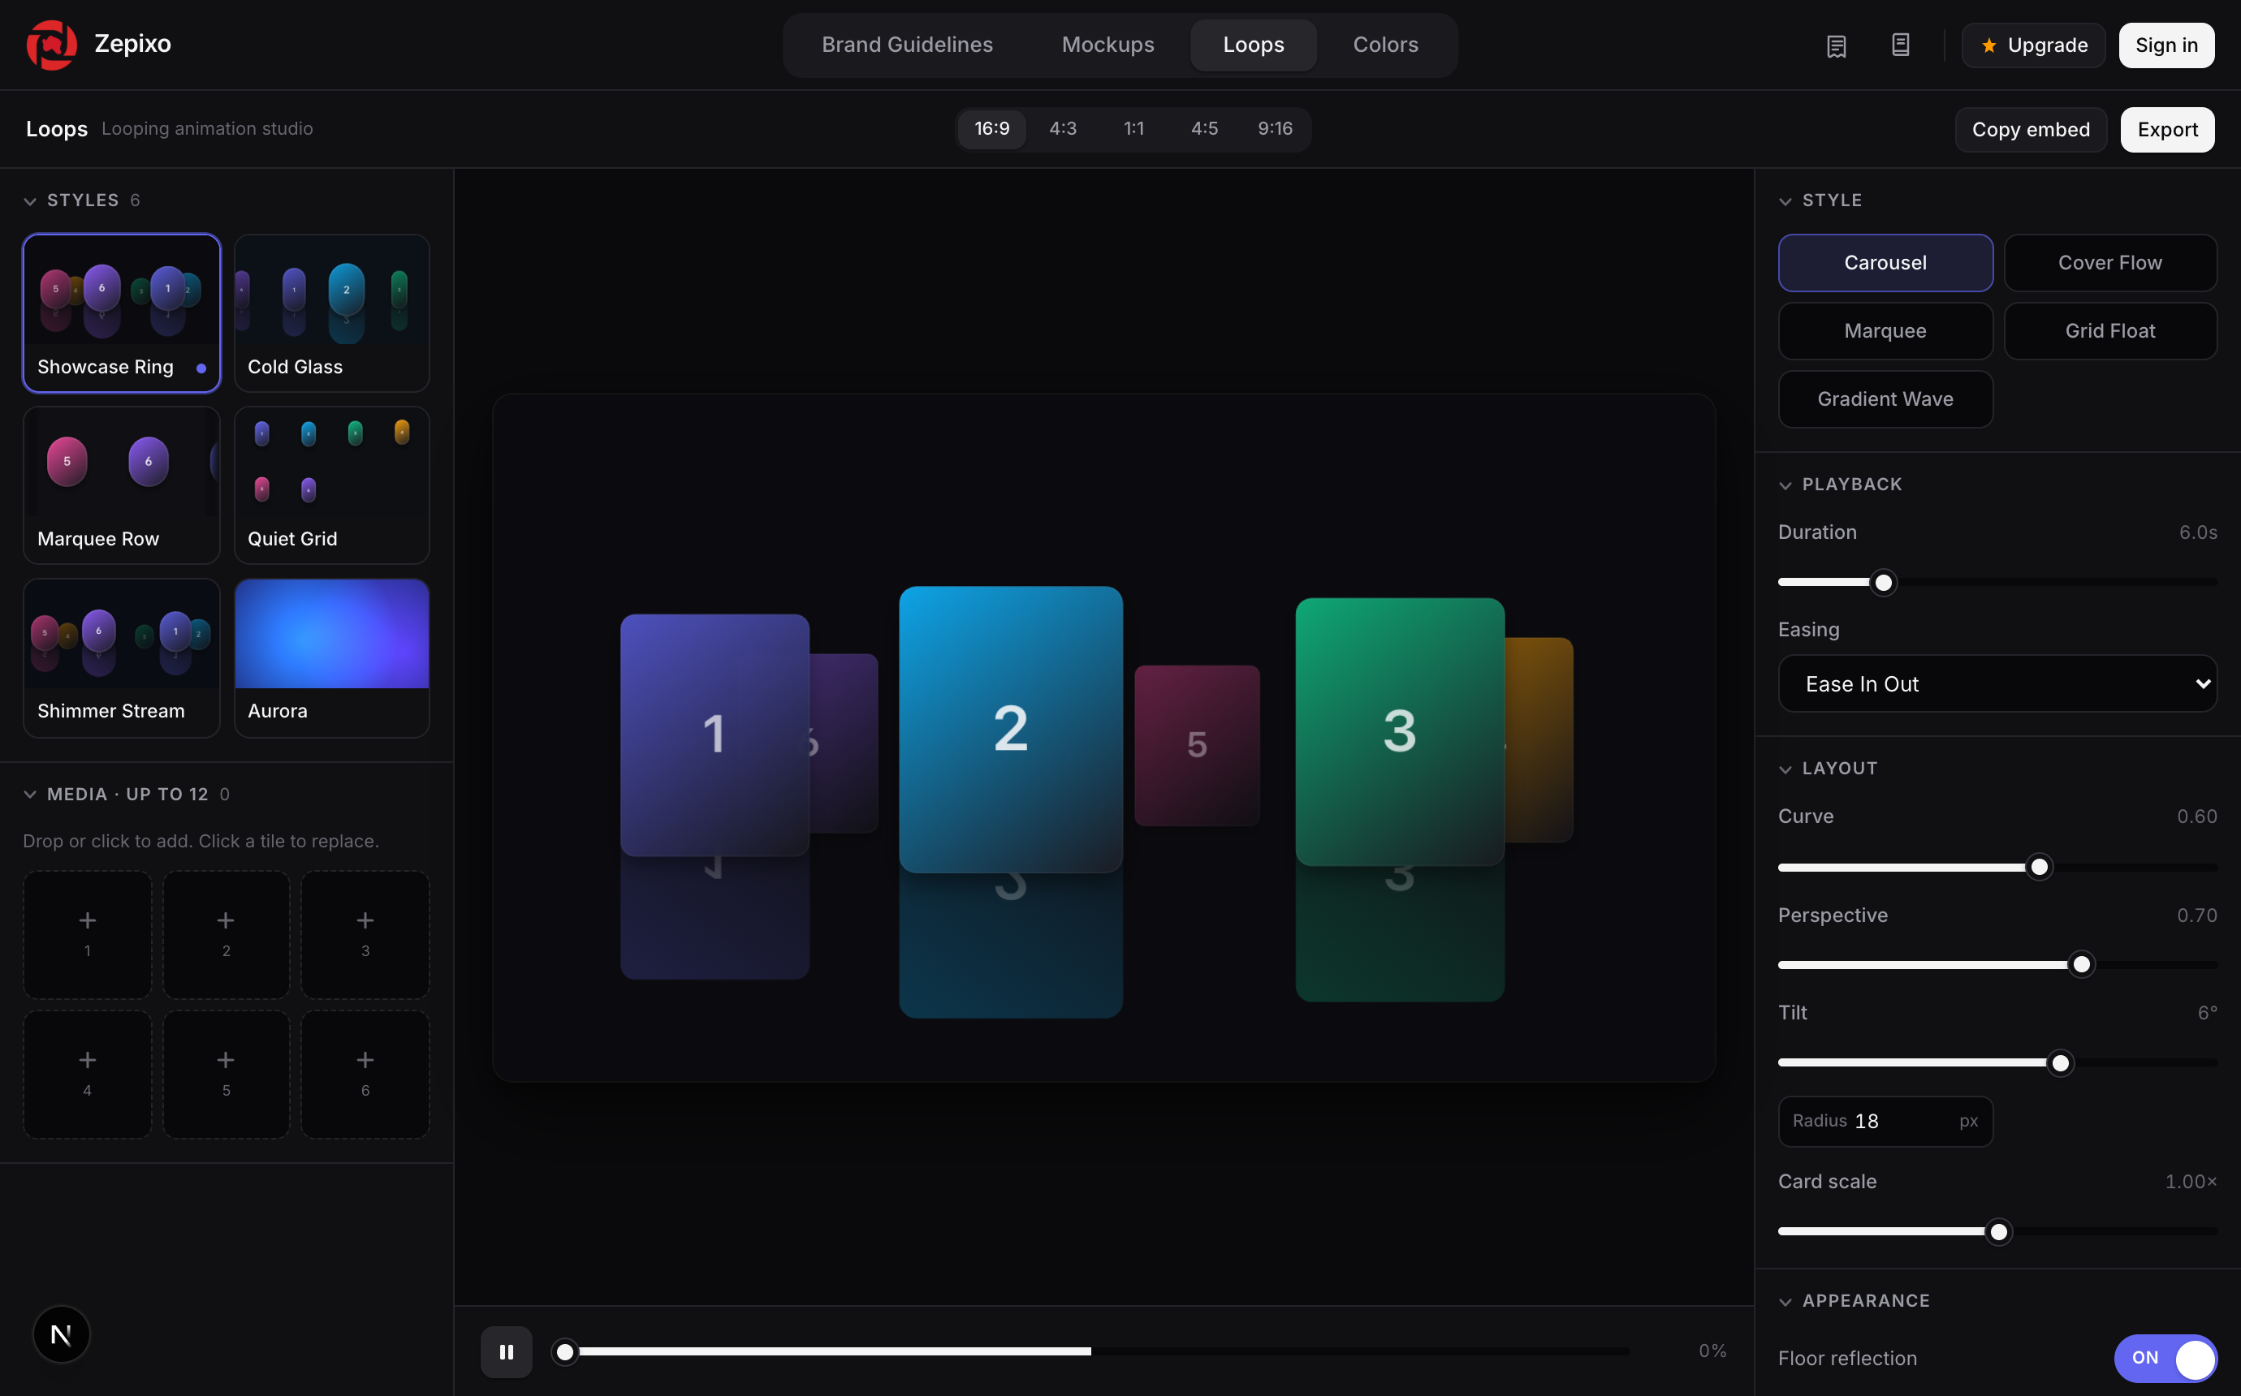
Task: Click purple card 1 in preview
Action: click(715, 735)
